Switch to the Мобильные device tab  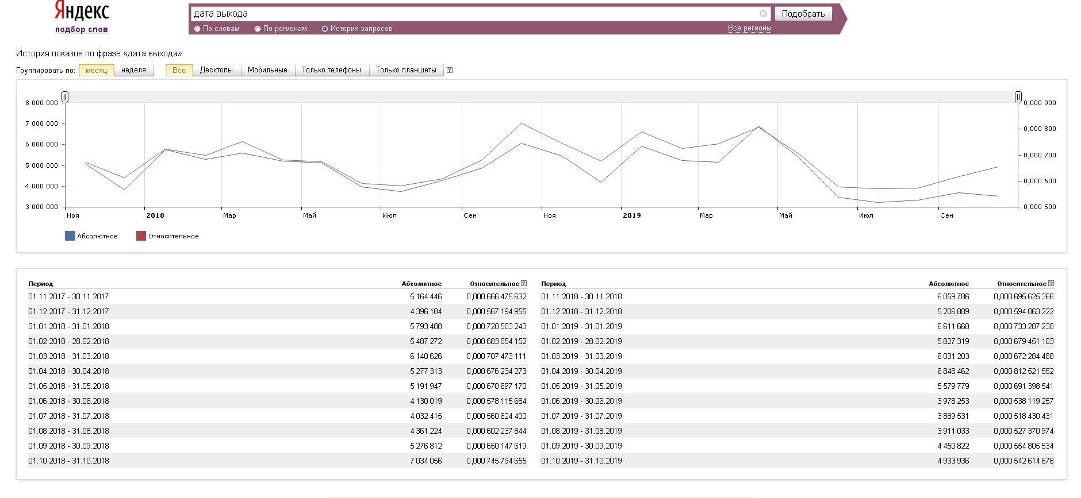coord(267,70)
